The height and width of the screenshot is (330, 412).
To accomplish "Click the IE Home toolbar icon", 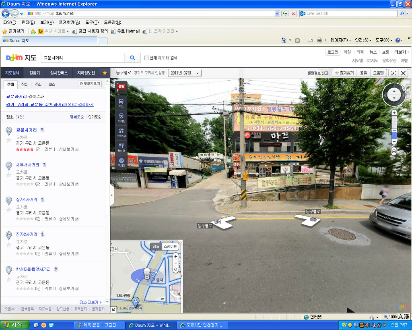I will [284, 40].
